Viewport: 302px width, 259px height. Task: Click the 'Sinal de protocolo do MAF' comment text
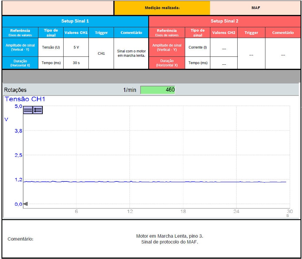(169, 242)
